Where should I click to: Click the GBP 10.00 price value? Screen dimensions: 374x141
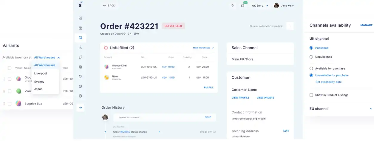pos(169,67)
